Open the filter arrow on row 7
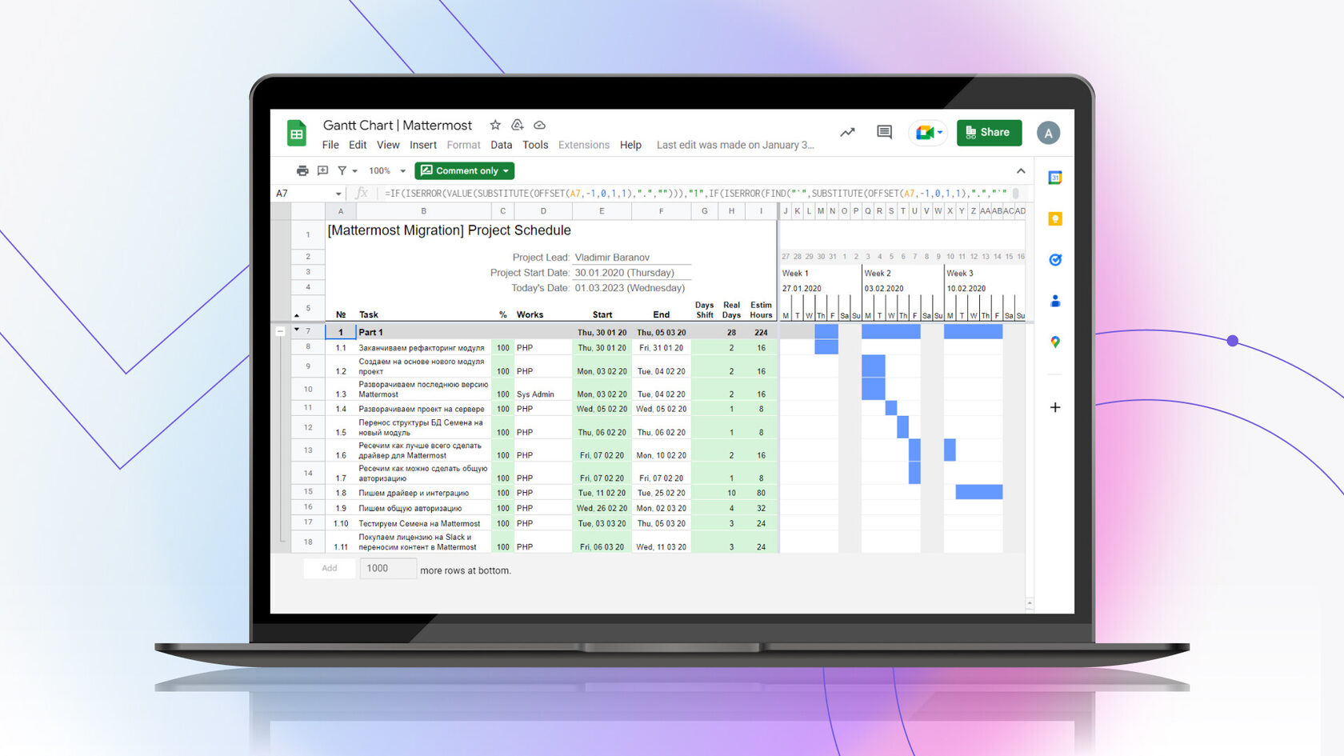The image size is (1344, 756). (x=297, y=330)
